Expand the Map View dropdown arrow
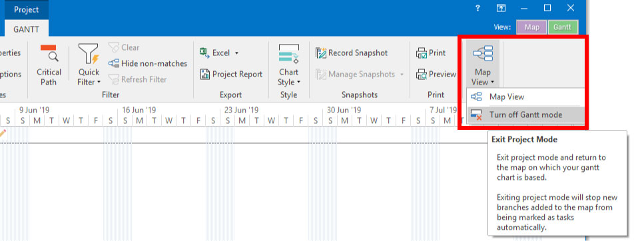The width and height of the screenshot is (634, 241). coord(493,83)
